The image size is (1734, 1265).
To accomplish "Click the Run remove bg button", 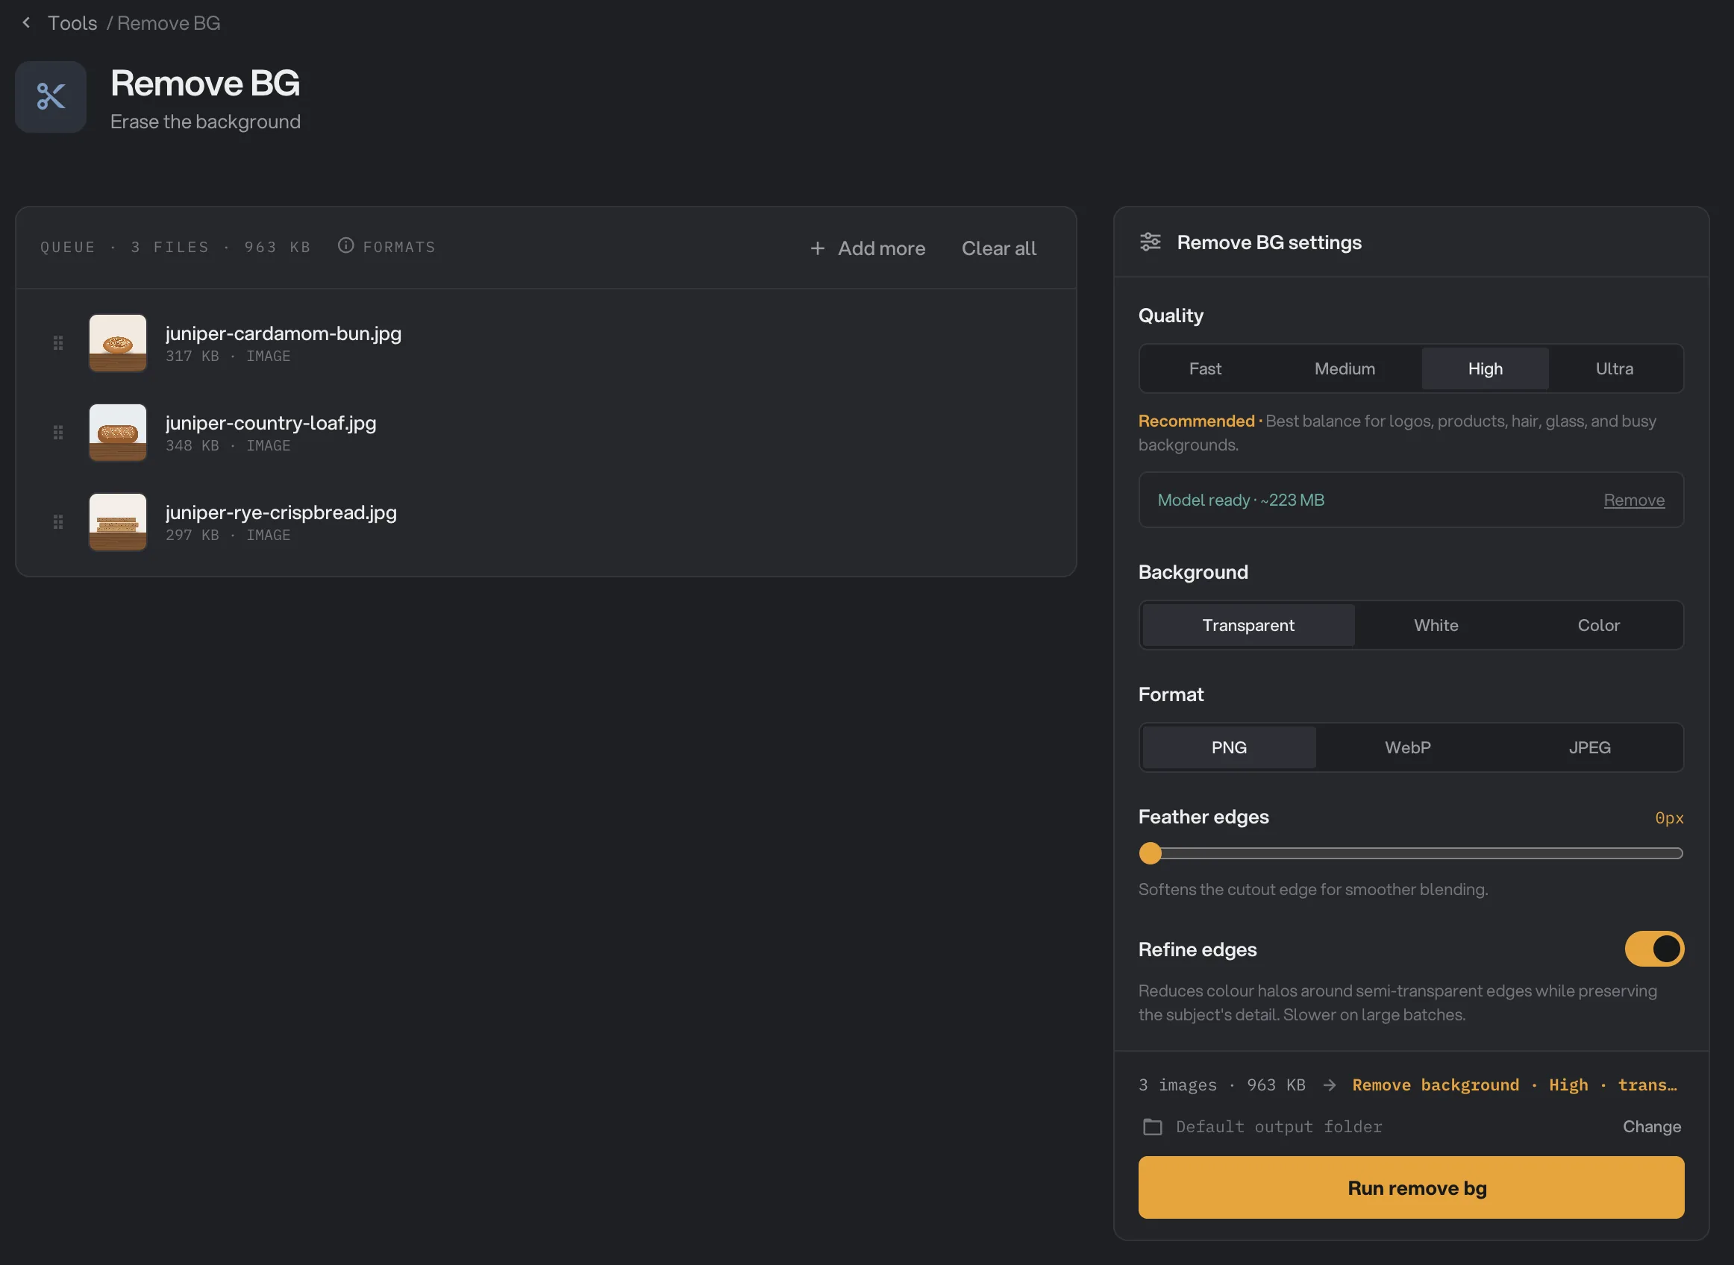I will pos(1411,1187).
